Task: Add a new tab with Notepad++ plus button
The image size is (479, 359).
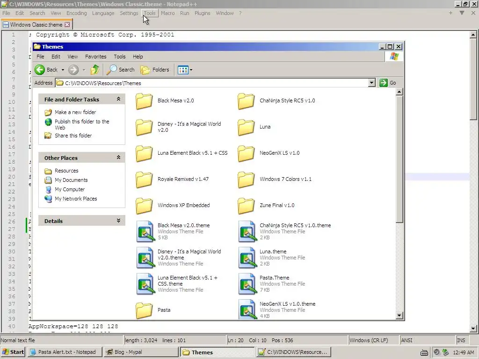Action: tap(450, 13)
